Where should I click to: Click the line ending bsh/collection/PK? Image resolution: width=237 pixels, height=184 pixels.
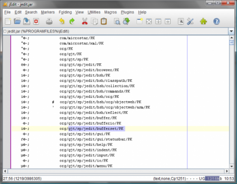[97, 86]
